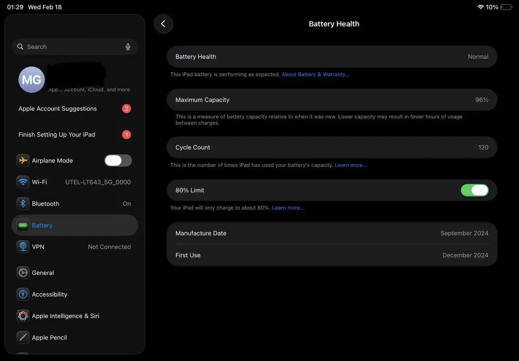Tap the battery indicator in status bar
The width and height of the screenshot is (519, 361).
(506, 7)
